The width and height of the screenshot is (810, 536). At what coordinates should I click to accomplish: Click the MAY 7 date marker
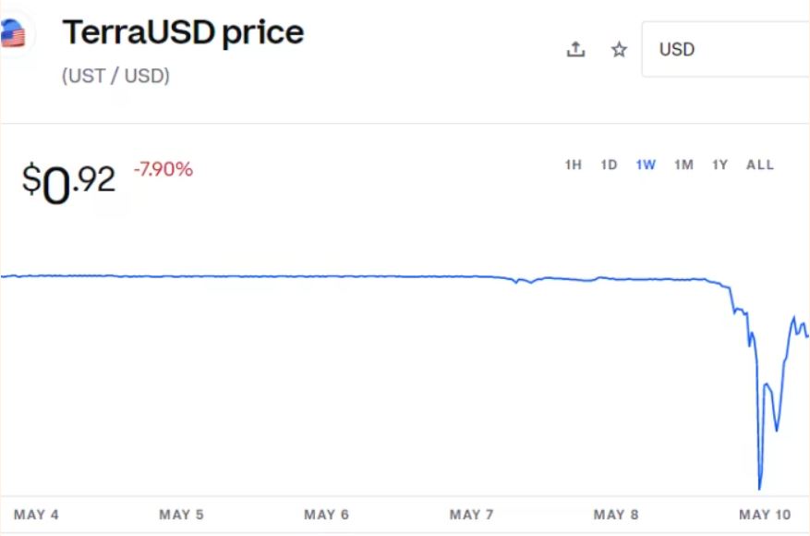471,515
